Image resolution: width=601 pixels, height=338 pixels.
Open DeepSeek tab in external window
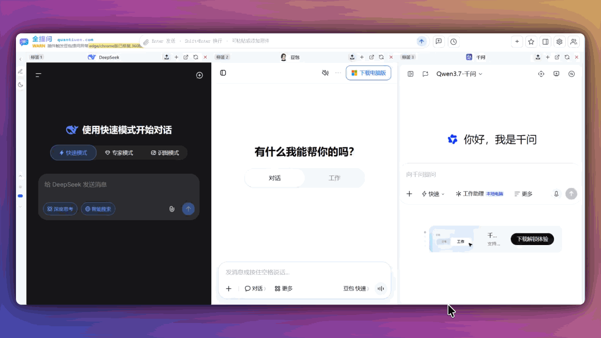coord(186,57)
